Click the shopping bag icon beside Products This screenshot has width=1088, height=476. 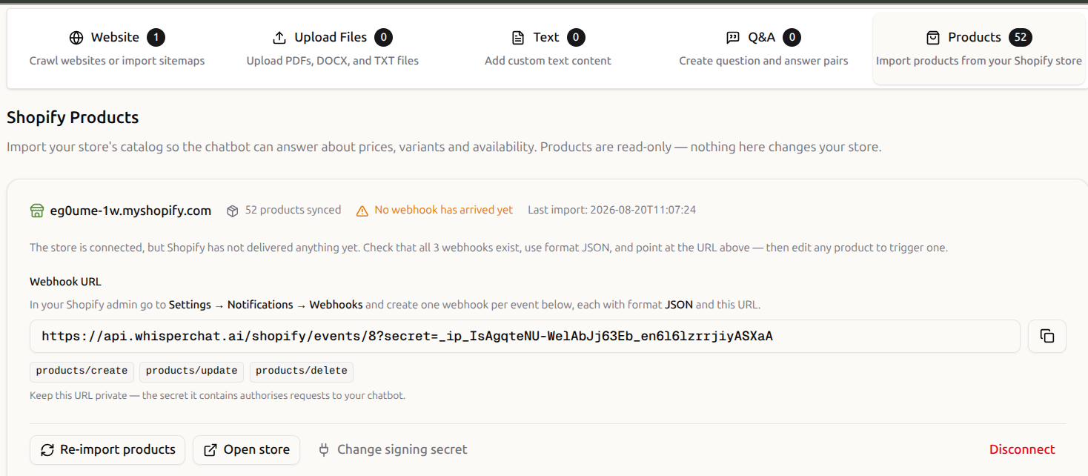[933, 38]
